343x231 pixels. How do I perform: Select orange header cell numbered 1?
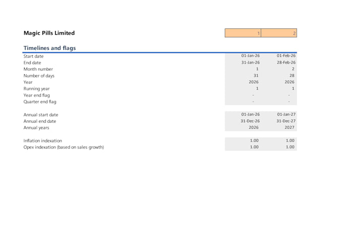tap(243, 33)
